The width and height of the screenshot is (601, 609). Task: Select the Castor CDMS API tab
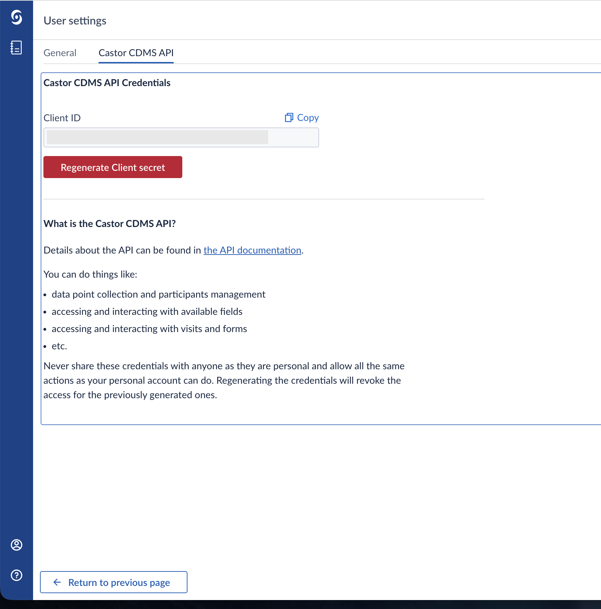[136, 53]
